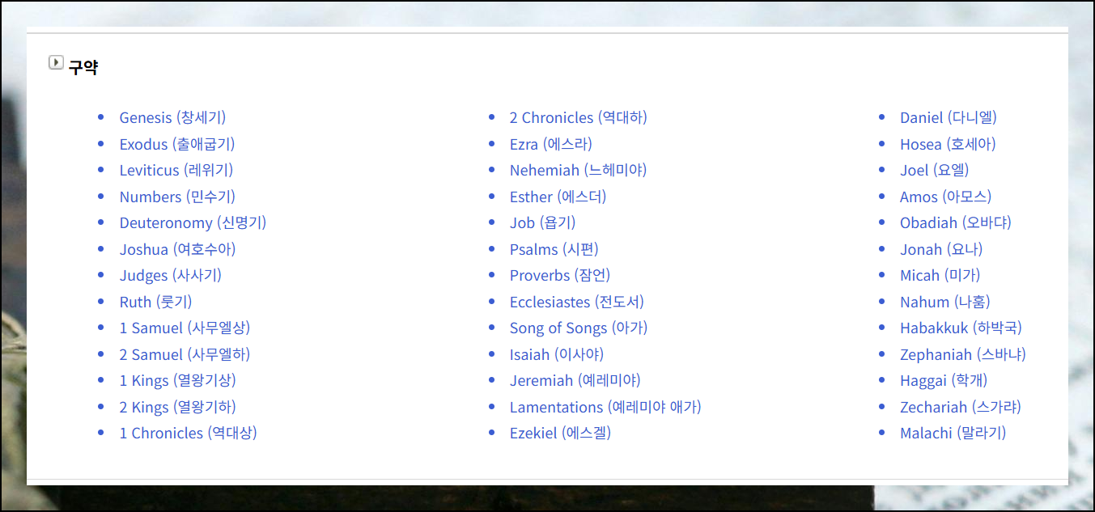Open 2 Chronicles (역대하)
This screenshot has width=1095, height=512.
578,117
